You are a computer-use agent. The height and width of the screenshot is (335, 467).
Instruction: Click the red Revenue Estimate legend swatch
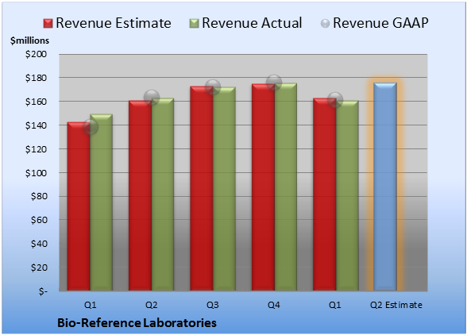click(48, 24)
